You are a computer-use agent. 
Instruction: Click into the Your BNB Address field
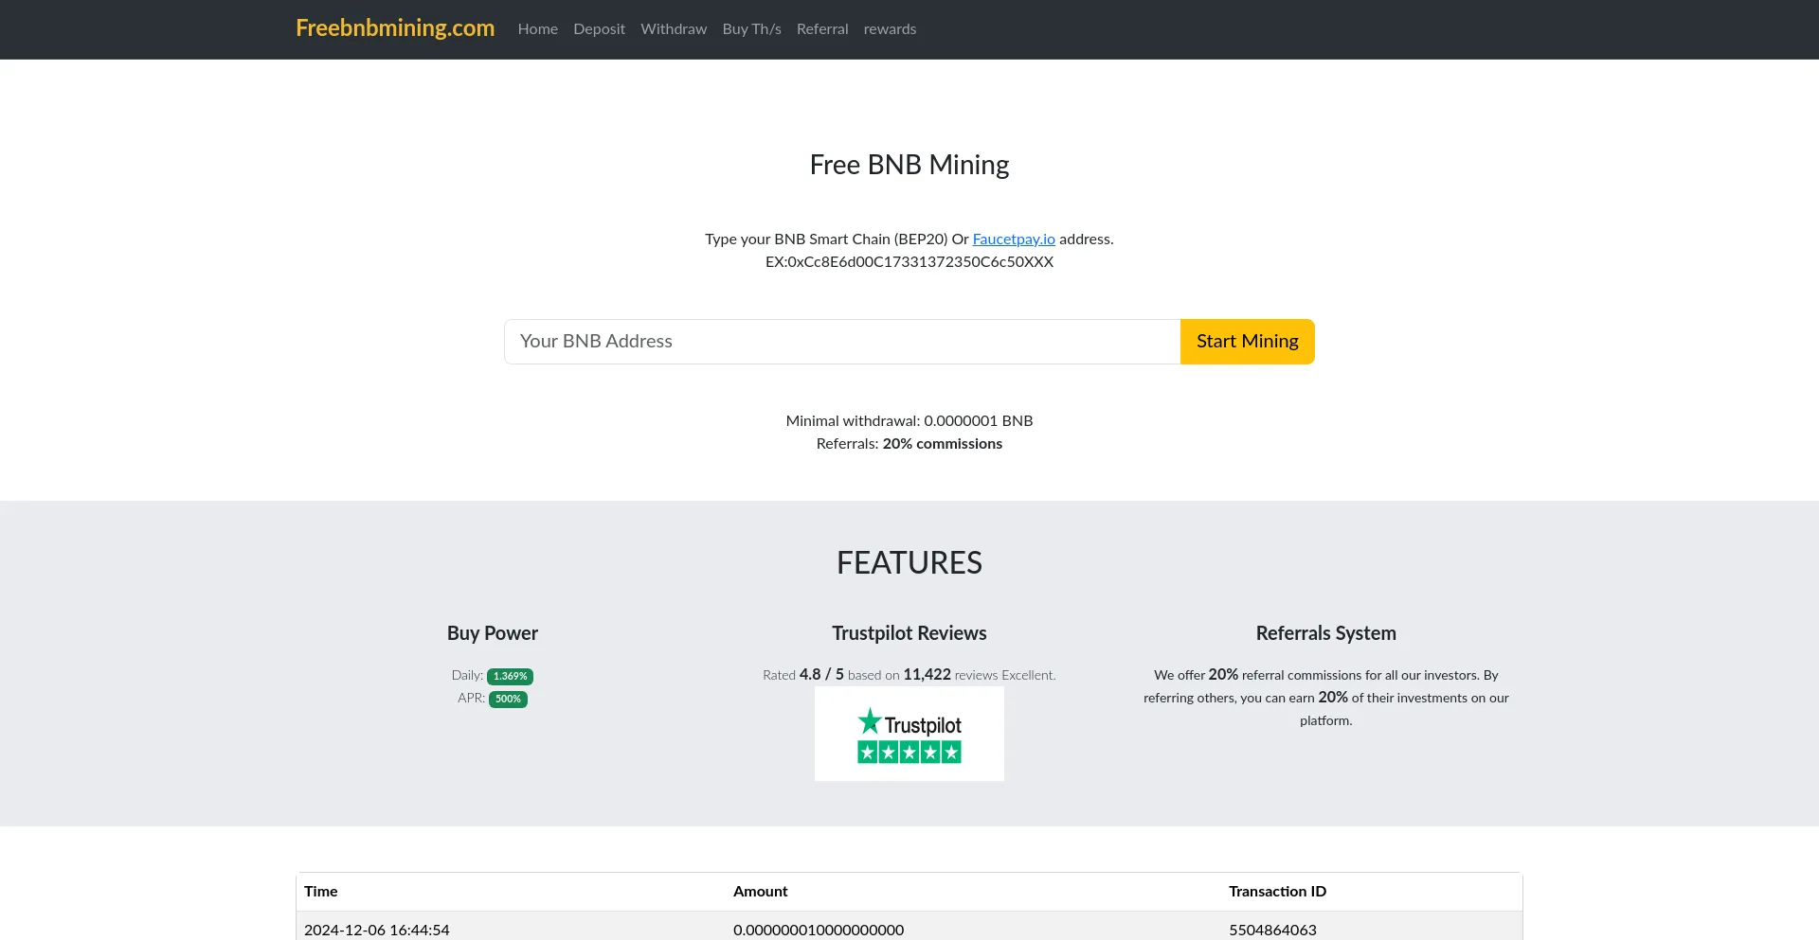tap(841, 341)
